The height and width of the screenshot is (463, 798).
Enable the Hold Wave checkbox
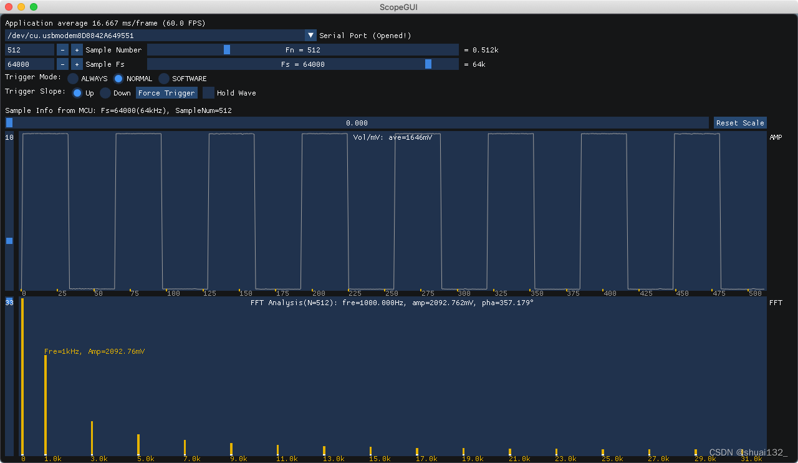[x=208, y=93]
